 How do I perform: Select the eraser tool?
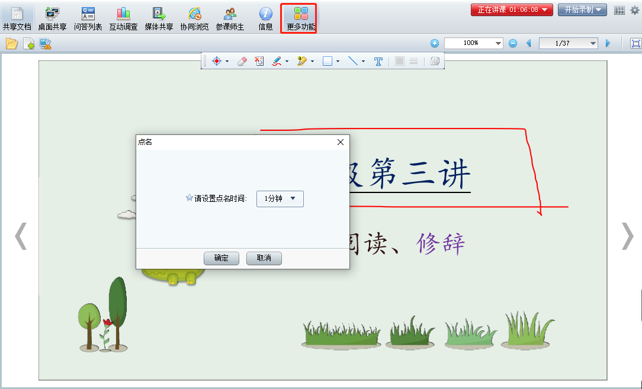coord(242,61)
